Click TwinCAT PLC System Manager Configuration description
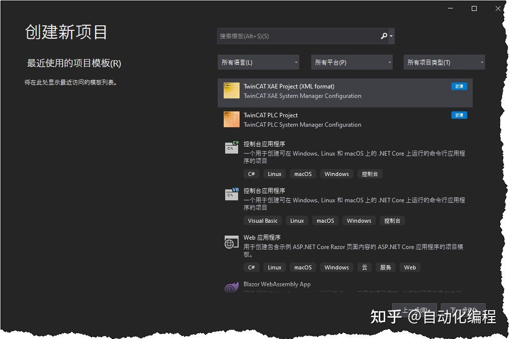Screen dimensions: 510x339 point(302,125)
